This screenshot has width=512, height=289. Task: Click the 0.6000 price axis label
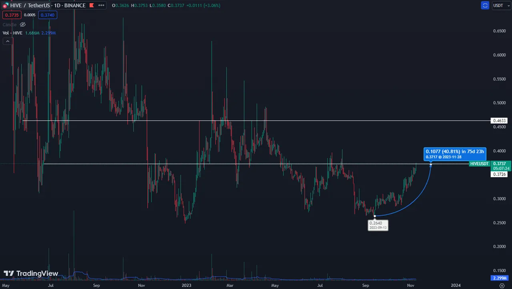(499, 55)
